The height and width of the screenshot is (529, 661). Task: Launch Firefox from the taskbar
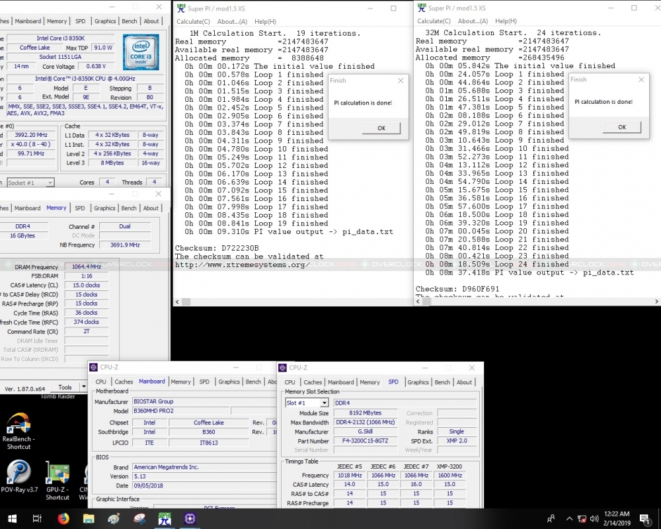click(x=63, y=518)
